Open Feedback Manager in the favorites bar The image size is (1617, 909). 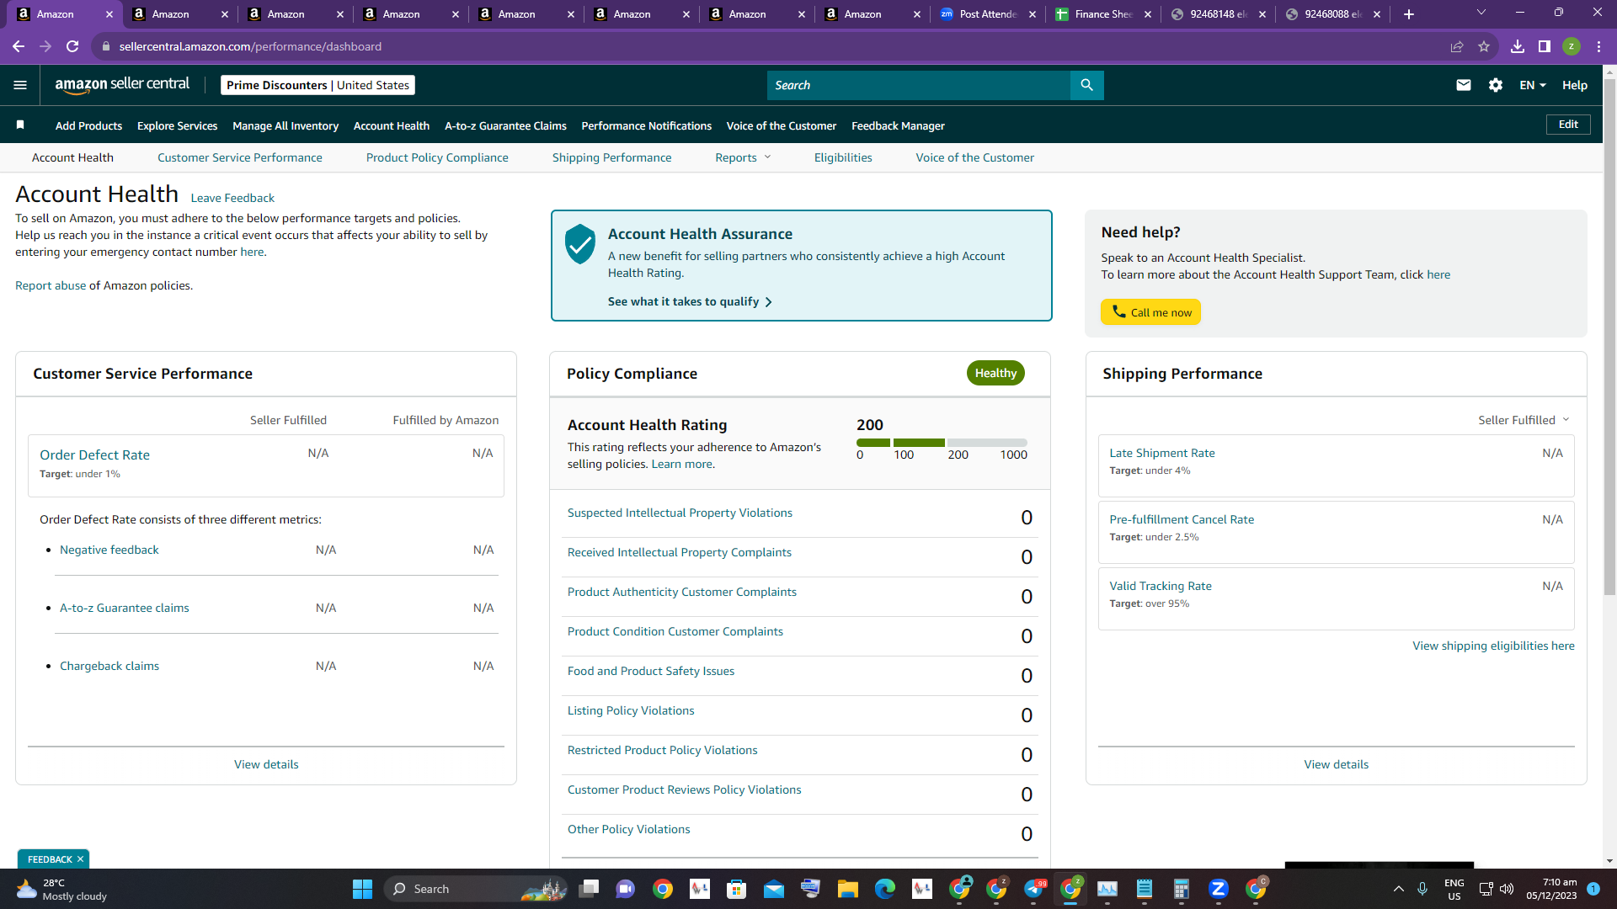pos(898,125)
